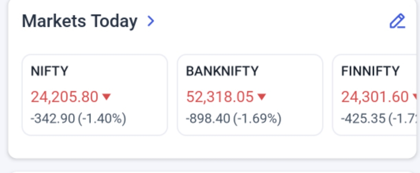Select FINNIFTY price 24,301.60

(375, 97)
